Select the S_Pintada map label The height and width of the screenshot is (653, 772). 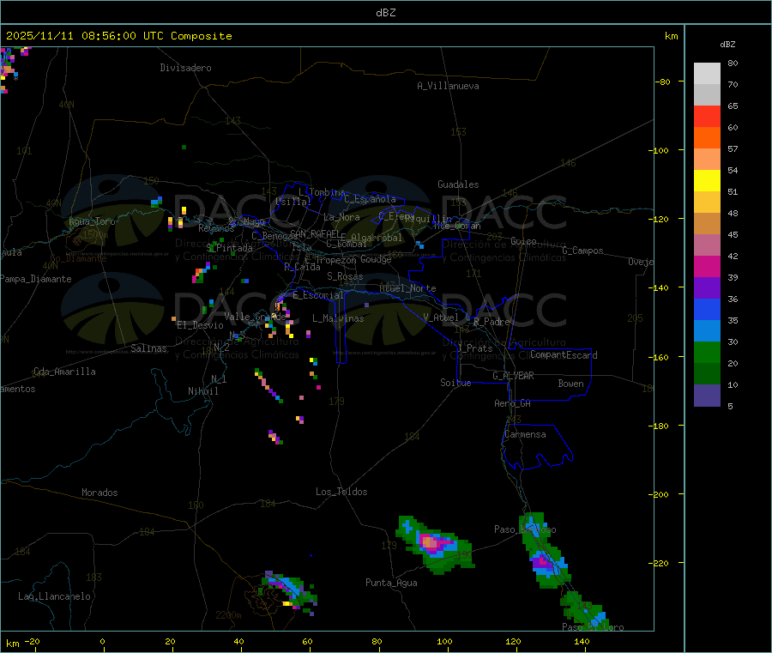click(229, 248)
